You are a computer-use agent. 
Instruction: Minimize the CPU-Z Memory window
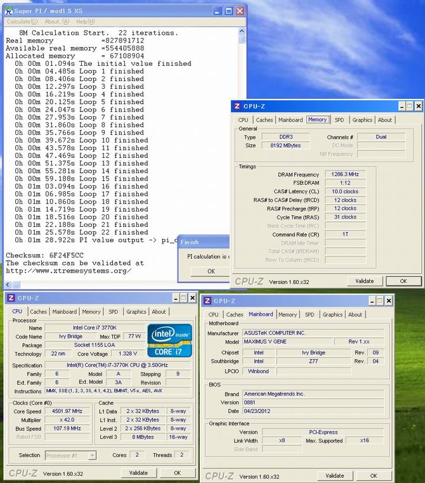pos(402,106)
